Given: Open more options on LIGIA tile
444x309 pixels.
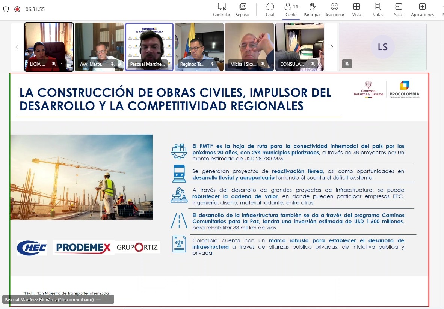Looking at the screenshot, I should (x=62, y=64).
